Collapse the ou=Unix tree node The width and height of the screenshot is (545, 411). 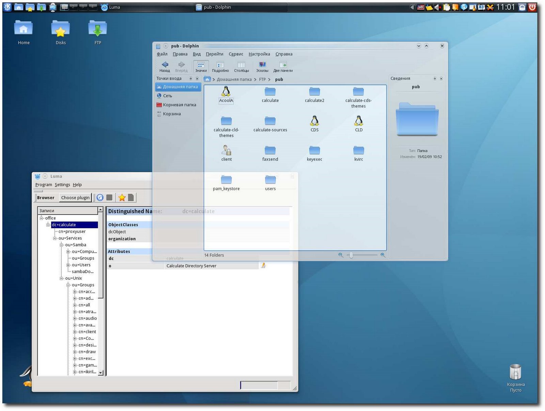62,278
